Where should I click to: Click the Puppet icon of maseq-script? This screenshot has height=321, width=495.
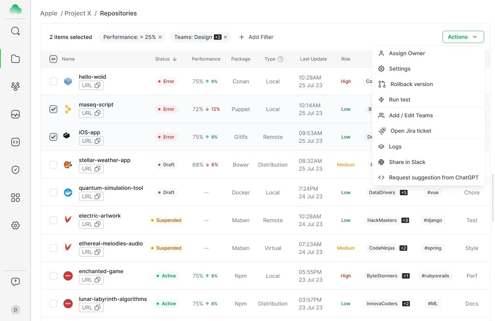point(68,109)
